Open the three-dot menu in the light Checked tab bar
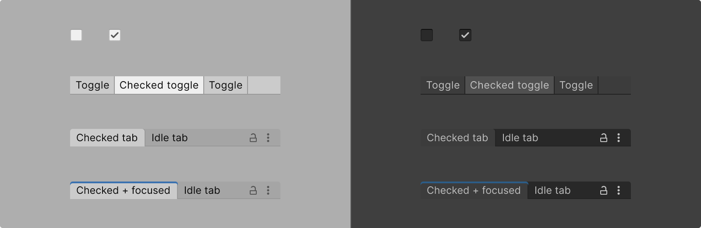701x228 pixels. (268, 138)
